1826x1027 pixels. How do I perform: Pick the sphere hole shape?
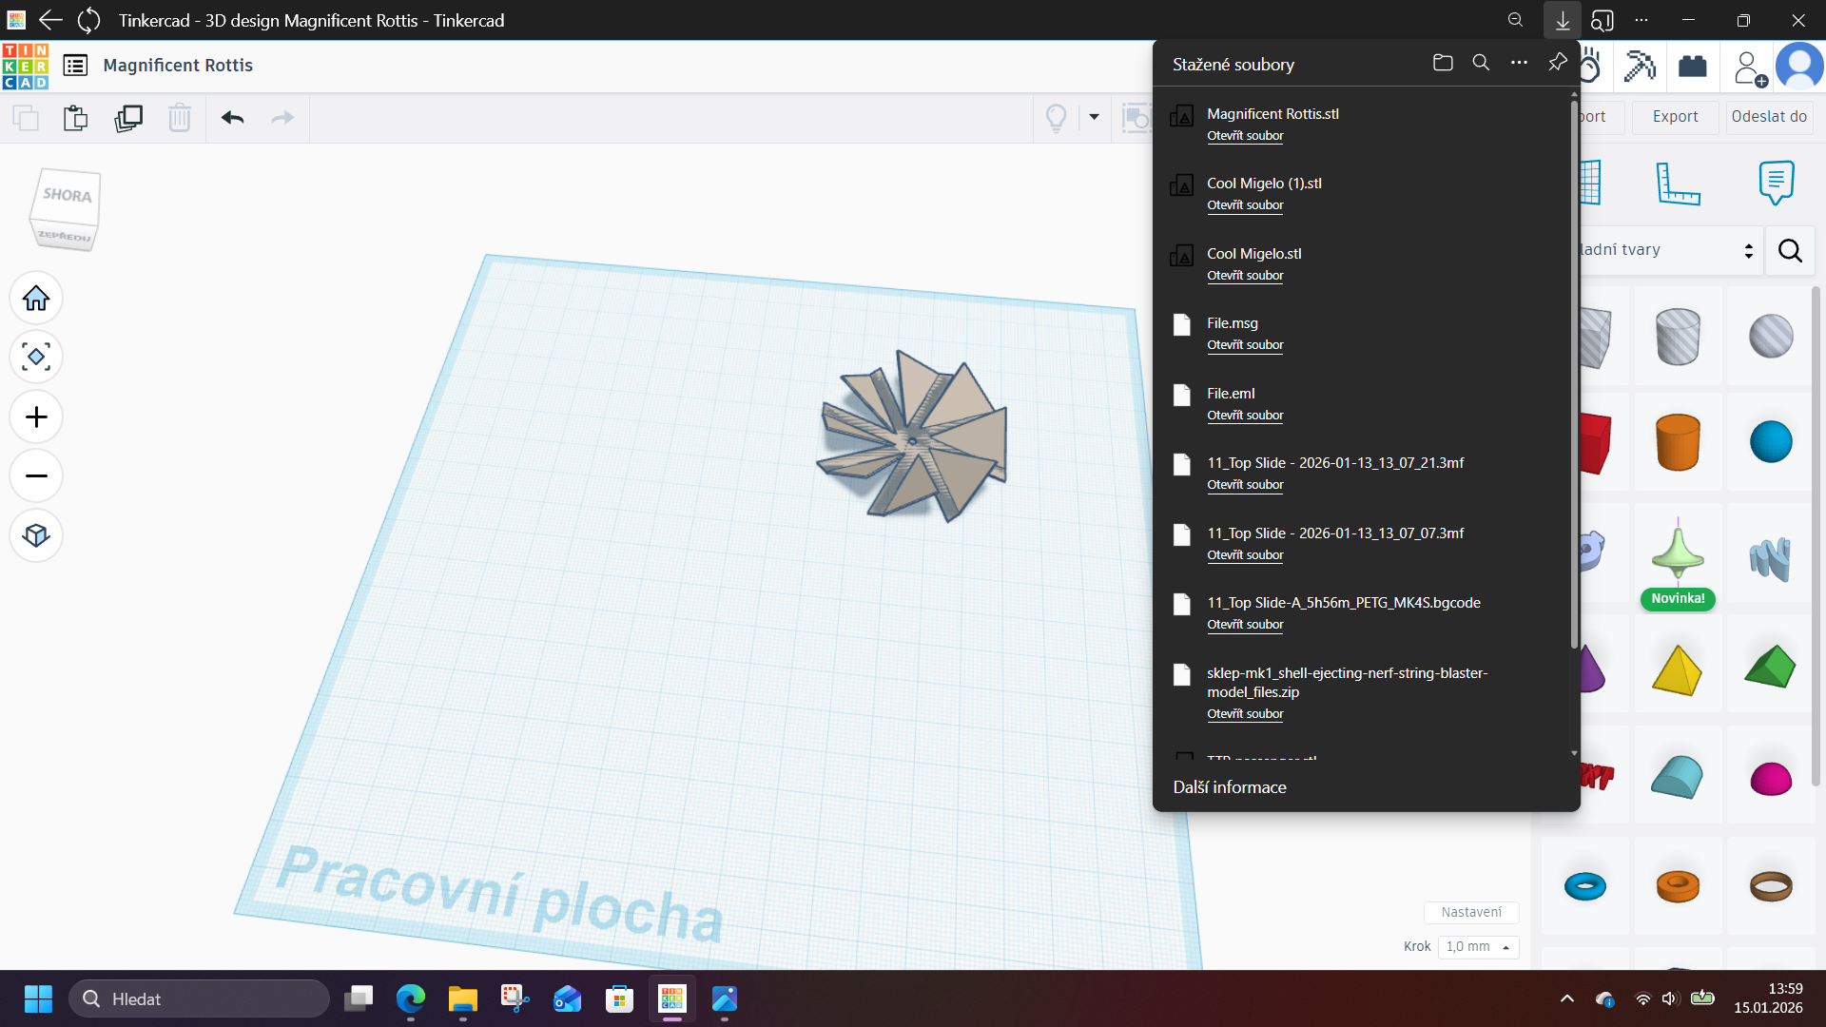(1771, 337)
